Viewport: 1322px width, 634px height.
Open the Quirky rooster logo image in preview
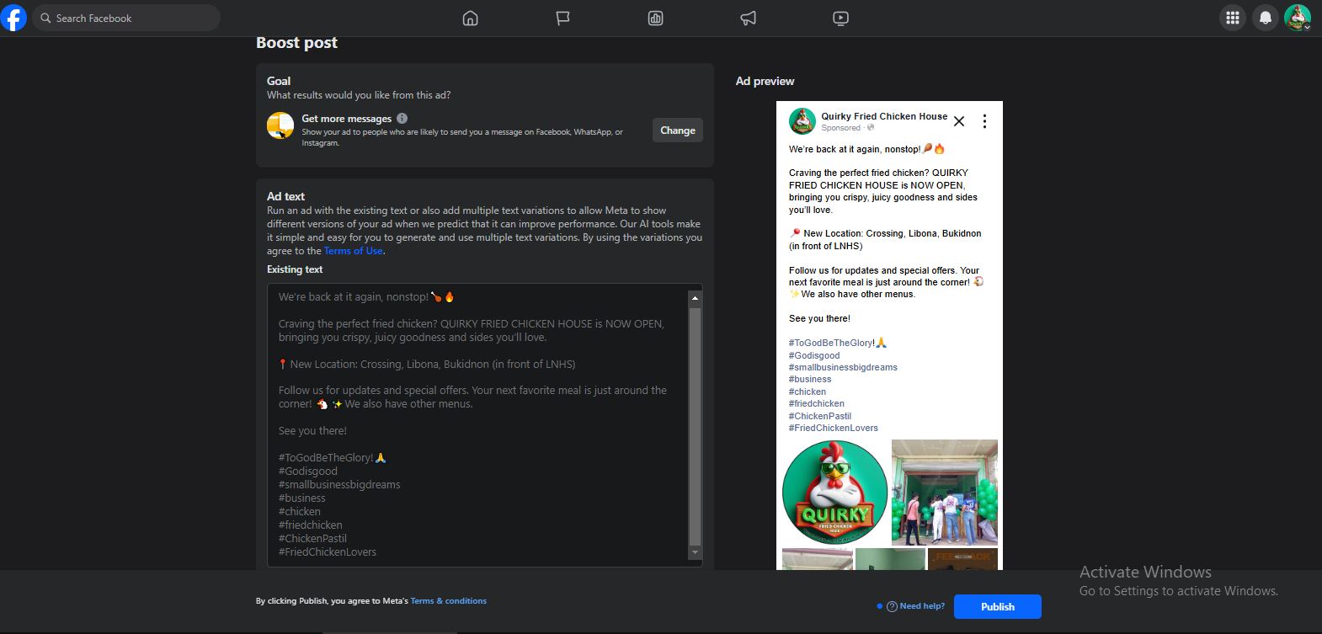tap(834, 493)
